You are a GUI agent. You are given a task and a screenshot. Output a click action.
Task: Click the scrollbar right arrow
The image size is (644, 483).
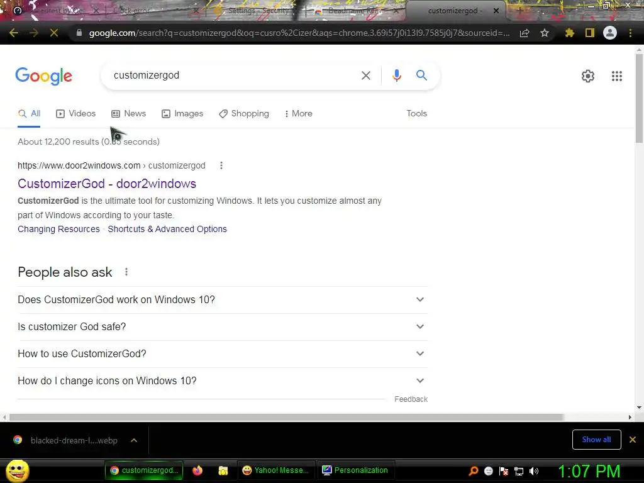coord(630,418)
